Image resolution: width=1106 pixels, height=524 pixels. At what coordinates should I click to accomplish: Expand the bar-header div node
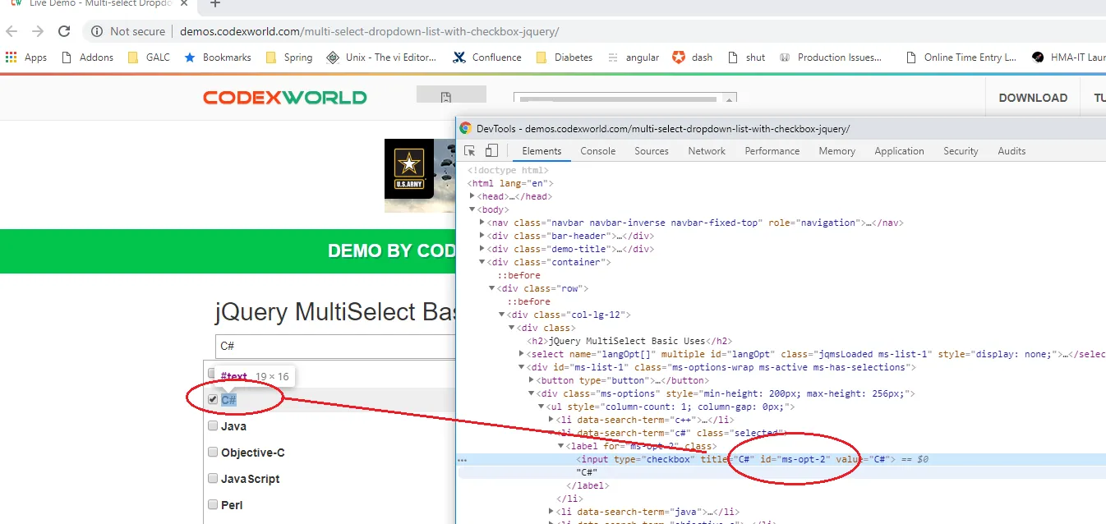coord(482,236)
